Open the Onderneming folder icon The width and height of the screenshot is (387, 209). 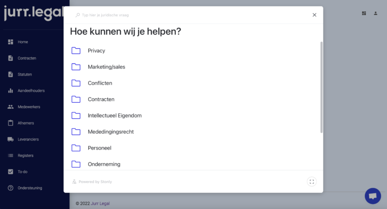tap(76, 164)
